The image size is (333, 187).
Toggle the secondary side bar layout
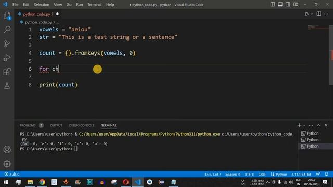click(288, 5)
